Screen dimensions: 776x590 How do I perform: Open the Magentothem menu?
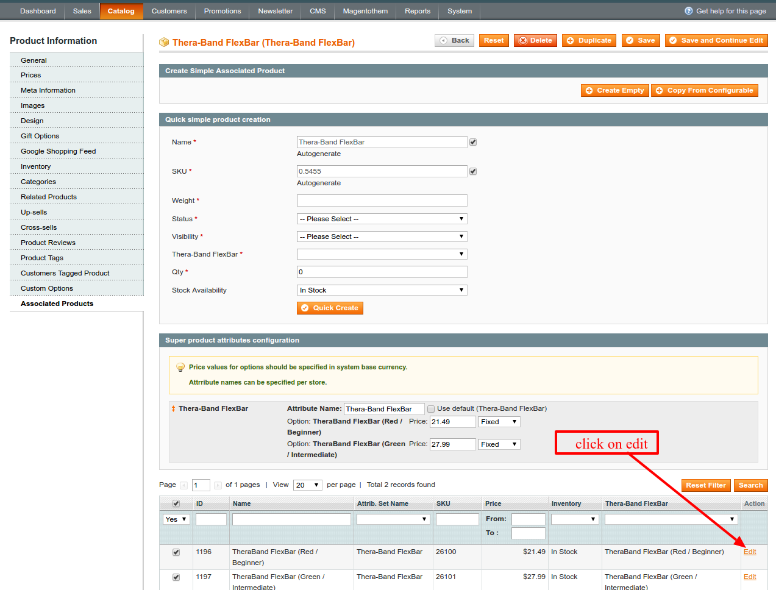365,11
